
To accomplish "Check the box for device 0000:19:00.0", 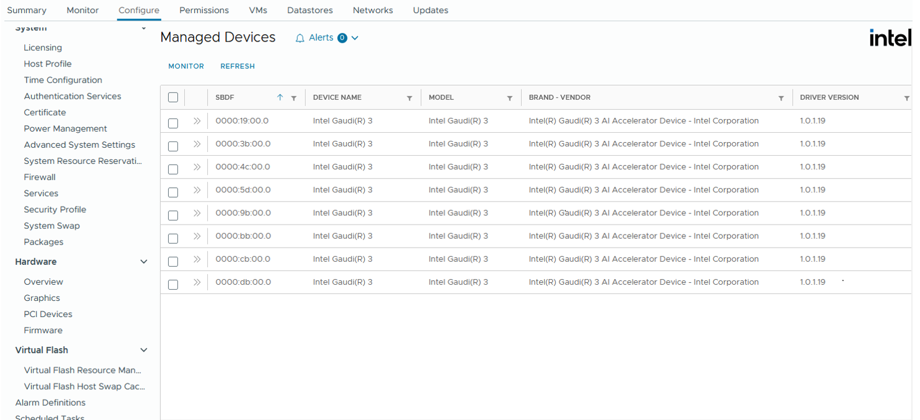I will (173, 123).
